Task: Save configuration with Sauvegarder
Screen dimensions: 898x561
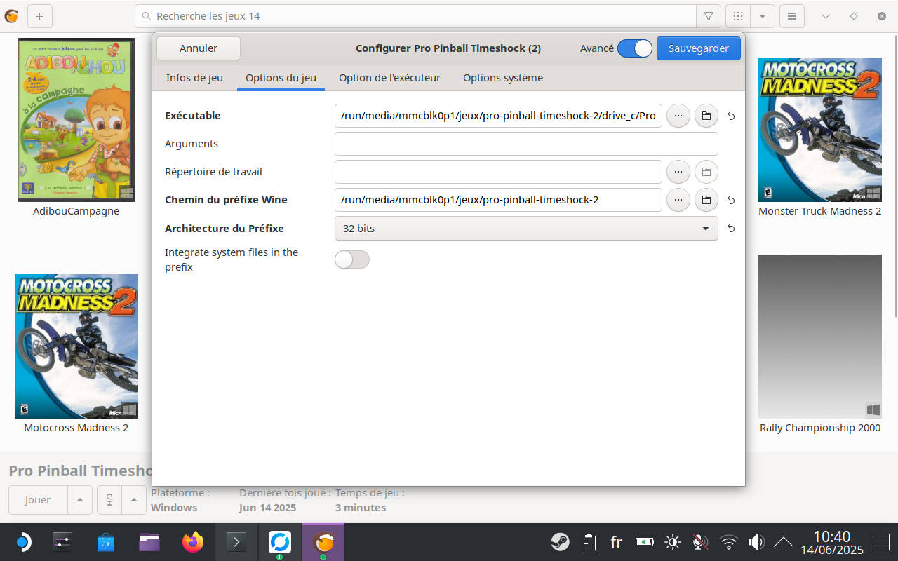Action: coord(699,48)
